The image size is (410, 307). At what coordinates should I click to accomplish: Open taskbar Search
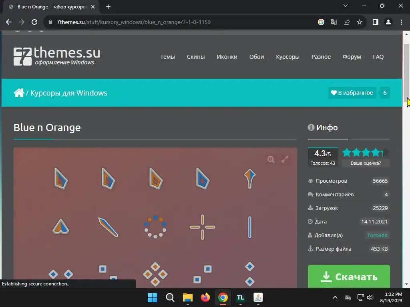(170, 297)
